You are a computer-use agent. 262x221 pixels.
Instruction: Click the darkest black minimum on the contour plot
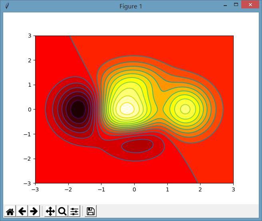pos(78,109)
